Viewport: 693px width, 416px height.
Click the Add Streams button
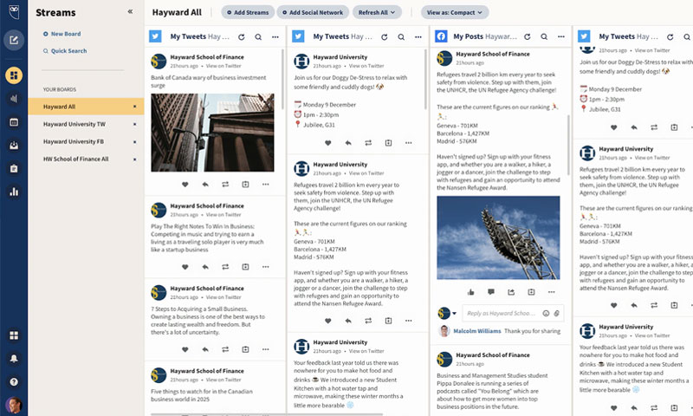[x=248, y=12]
